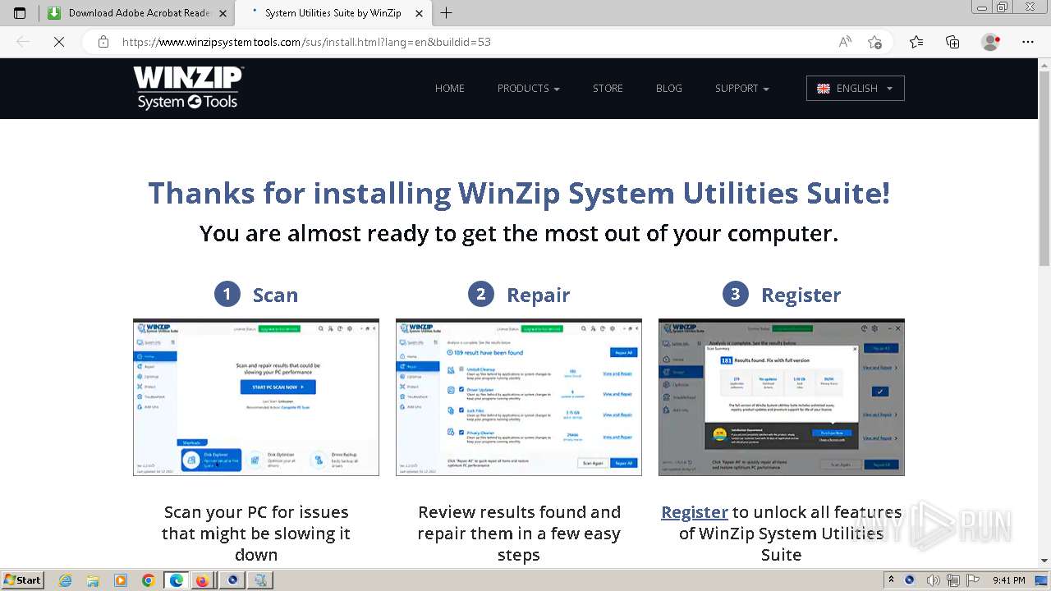
Task: Open the clock showing 9:41 PM
Action: click(x=1009, y=580)
